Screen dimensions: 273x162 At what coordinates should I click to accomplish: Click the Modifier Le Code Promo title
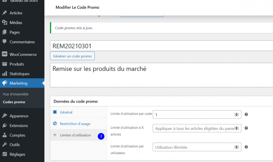(x=77, y=7)
